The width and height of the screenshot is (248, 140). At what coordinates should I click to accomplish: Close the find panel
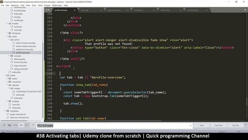[x=246, y=124]
